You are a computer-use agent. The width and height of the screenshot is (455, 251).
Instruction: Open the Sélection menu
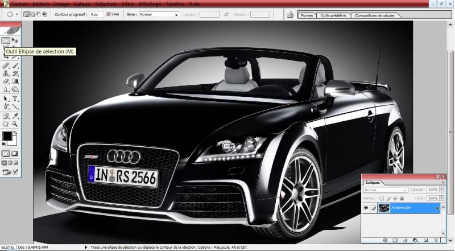[x=106, y=4]
